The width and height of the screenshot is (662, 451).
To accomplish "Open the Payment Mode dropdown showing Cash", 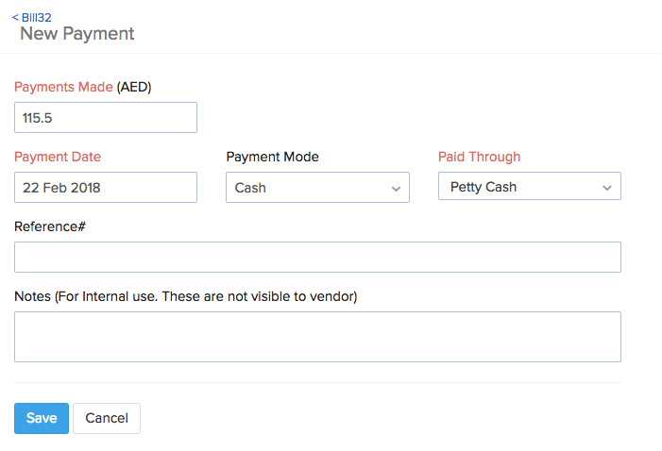I will (x=307, y=188).
